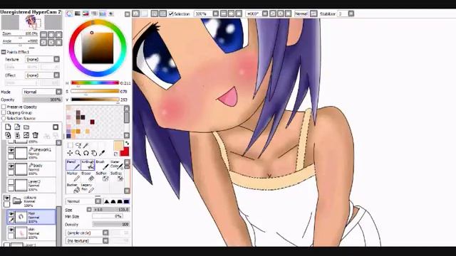456x256 pixels.
Task: Open the Effect dropdown
Action: [x=56, y=75]
